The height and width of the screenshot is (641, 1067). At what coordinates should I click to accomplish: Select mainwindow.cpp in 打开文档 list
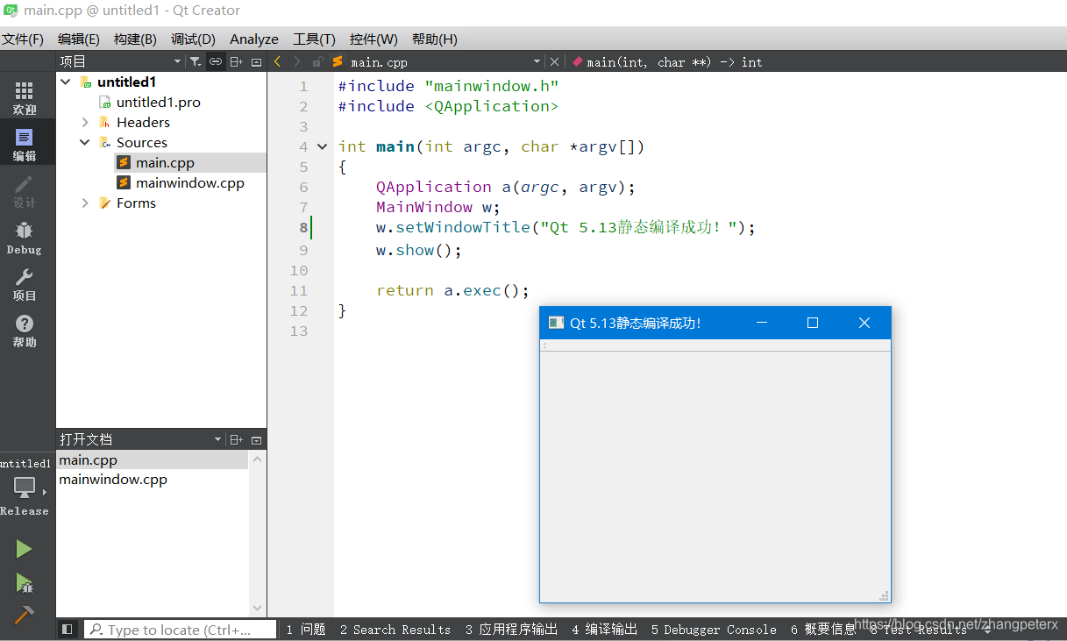(x=153, y=480)
